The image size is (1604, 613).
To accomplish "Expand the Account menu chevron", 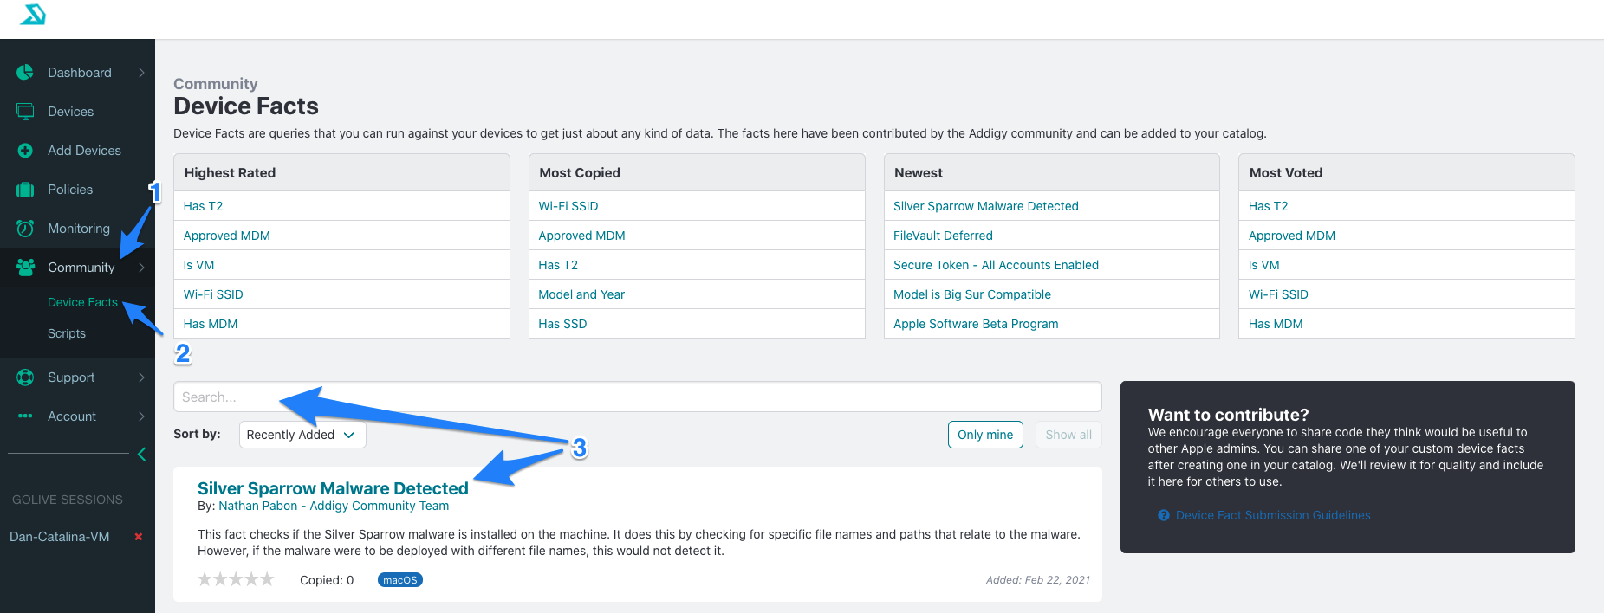I will tap(141, 416).
